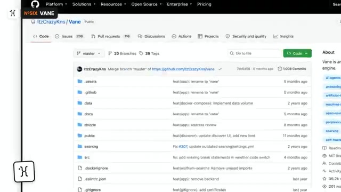
Task: Open the Actions tab
Action: [181, 36]
